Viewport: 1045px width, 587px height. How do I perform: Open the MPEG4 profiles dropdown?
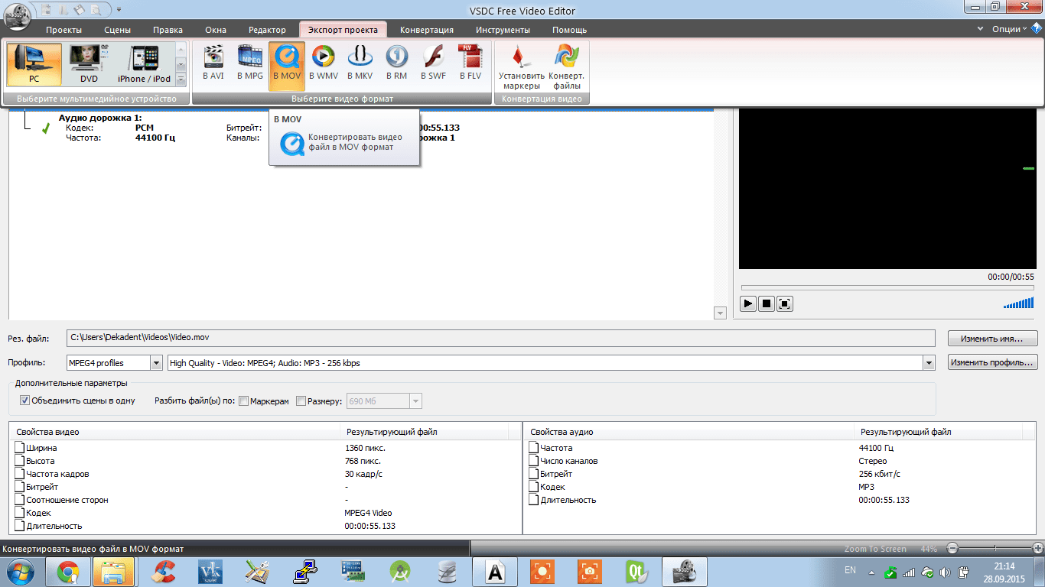(x=156, y=363)
